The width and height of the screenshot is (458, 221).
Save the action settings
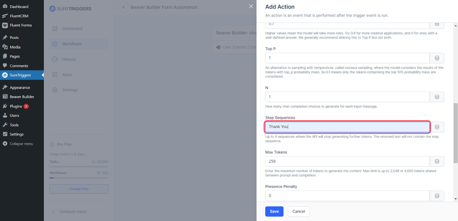pyautogui.click(x=274, y=211)
